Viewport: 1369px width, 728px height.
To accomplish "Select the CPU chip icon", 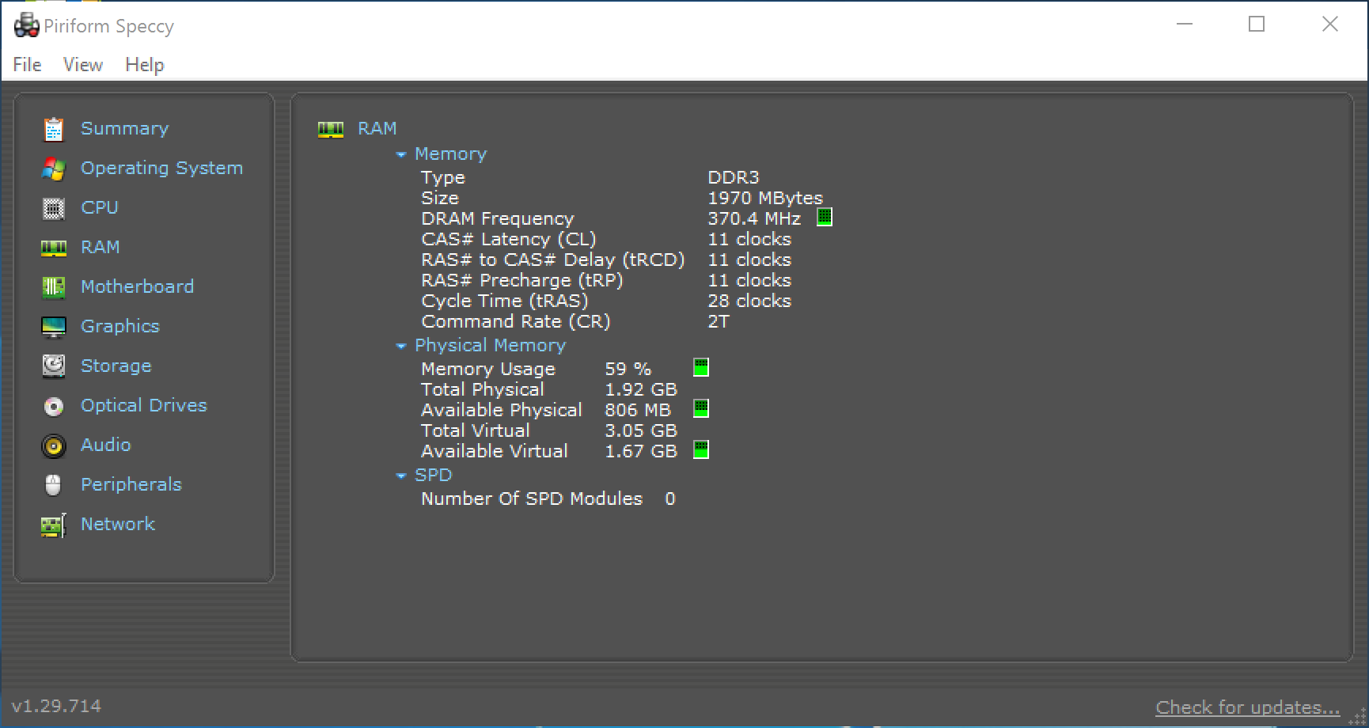I will 53,208.
